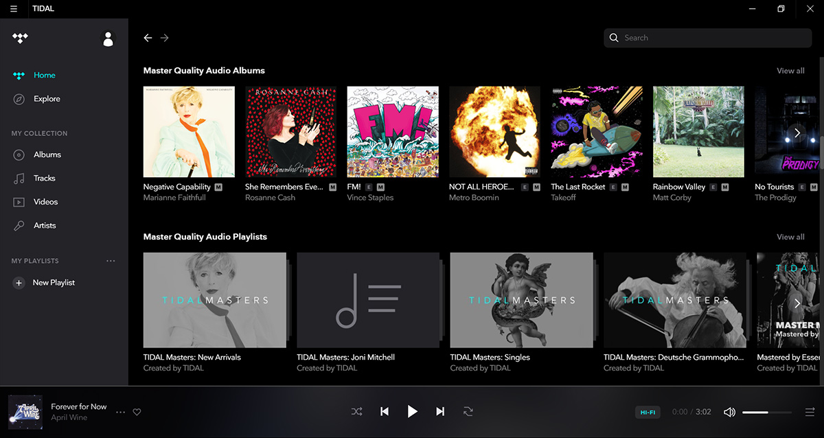
Task: View all Master Quality Audio Albums
Action: pos(790,71)
